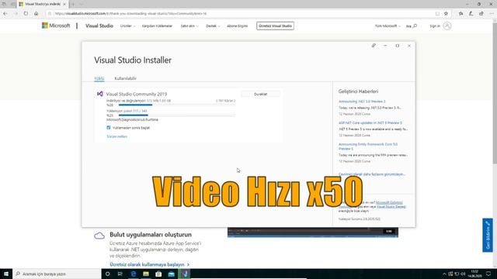Image resolution: width=497 pixels, height=279 pixels.
Task: Click Çevrimiçi olarak daha fazlasını görüntüleyin link
Action: pyautogui.click(x=372, y=174)
